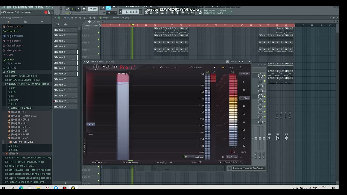Expand Mixer presets folder
The height and width of the screenshot is (195, 347).
[x=13, y=50]
